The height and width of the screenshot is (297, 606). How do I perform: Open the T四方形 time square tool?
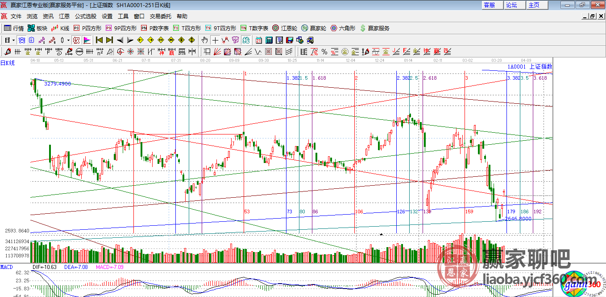click(187, 28)
